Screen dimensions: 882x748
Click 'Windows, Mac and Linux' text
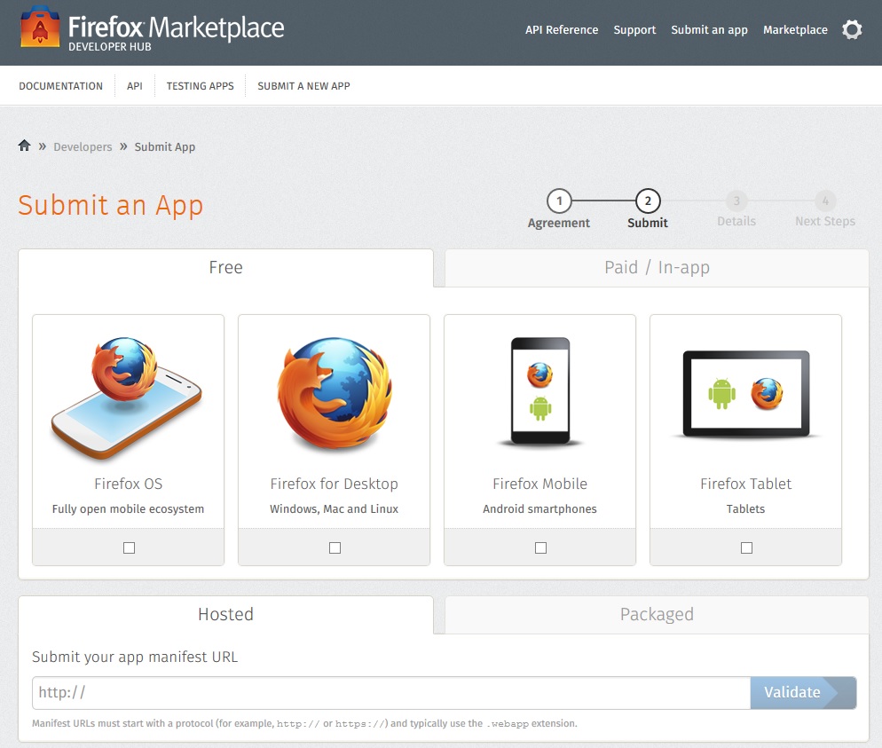335,509
